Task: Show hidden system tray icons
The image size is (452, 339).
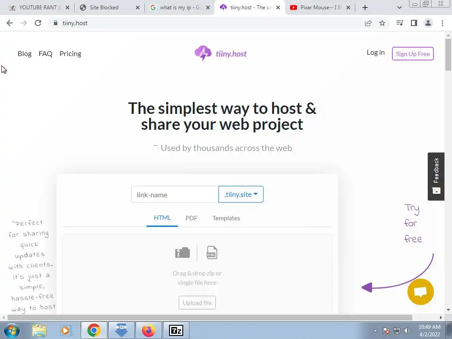Action: pyautogui.click(x=375, y=331)
